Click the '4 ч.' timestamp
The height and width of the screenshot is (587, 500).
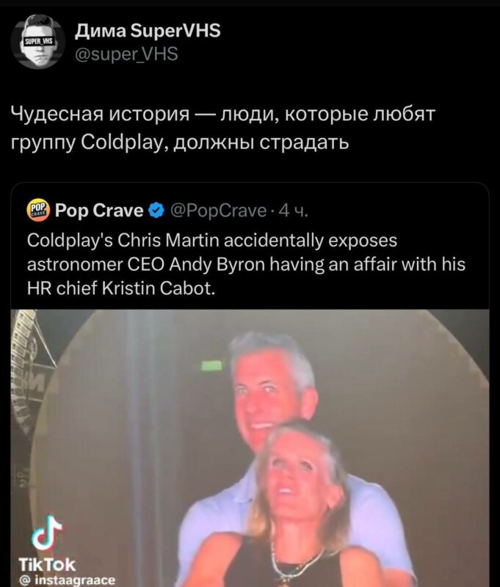[x=293, y=211]
